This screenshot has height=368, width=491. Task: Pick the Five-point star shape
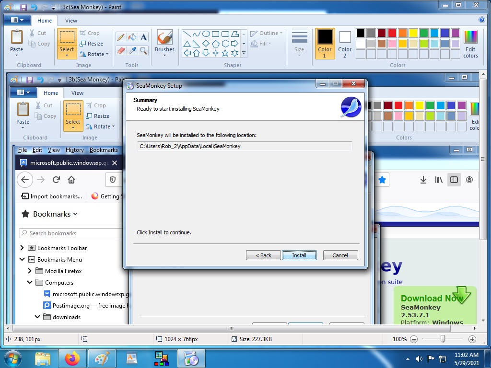[225, 53]
